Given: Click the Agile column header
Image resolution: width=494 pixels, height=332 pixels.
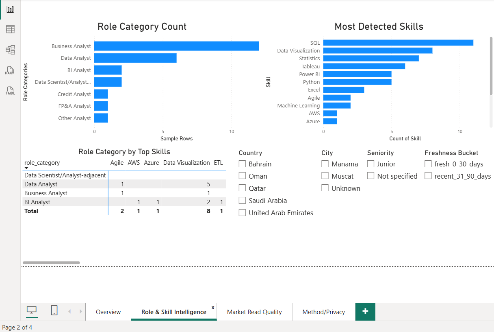Looking at the screenshot, I should point(117,163).
